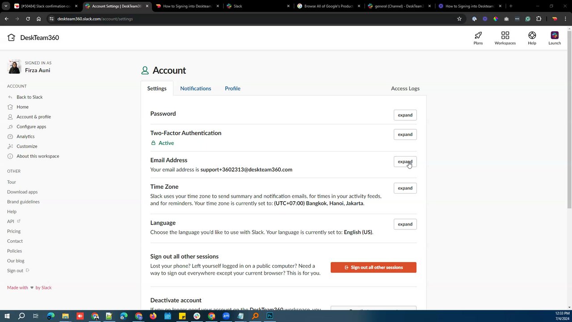Bookmark this page with star icon
This screenshot has width=572, height=322.
click(x=459, y=19)
